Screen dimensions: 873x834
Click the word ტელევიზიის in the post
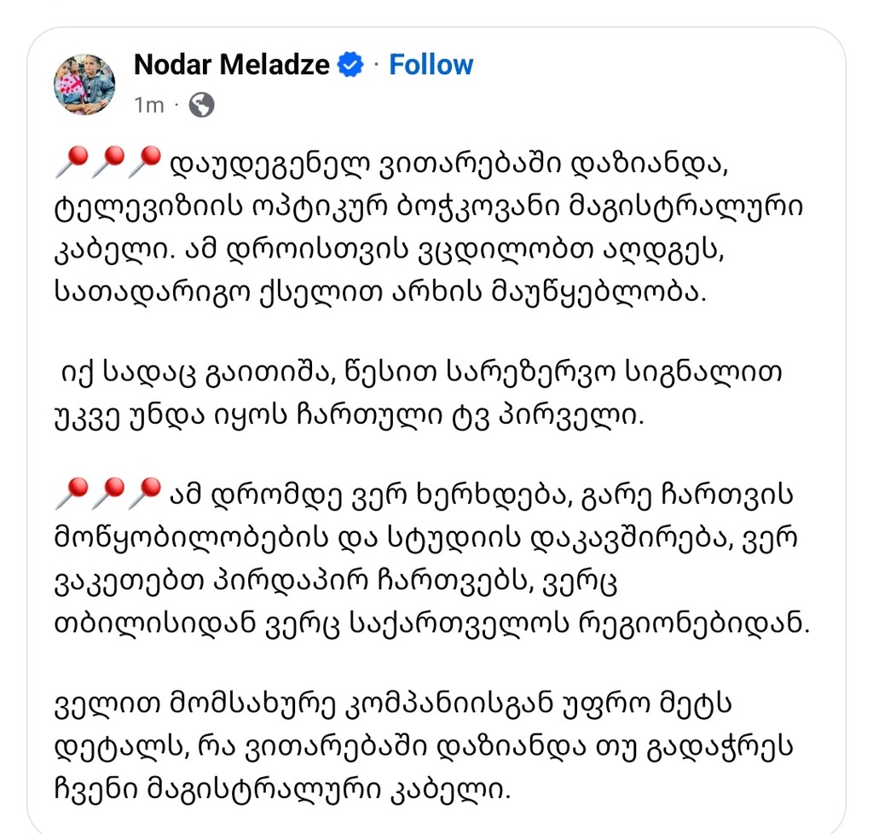(x=149, y=208)
